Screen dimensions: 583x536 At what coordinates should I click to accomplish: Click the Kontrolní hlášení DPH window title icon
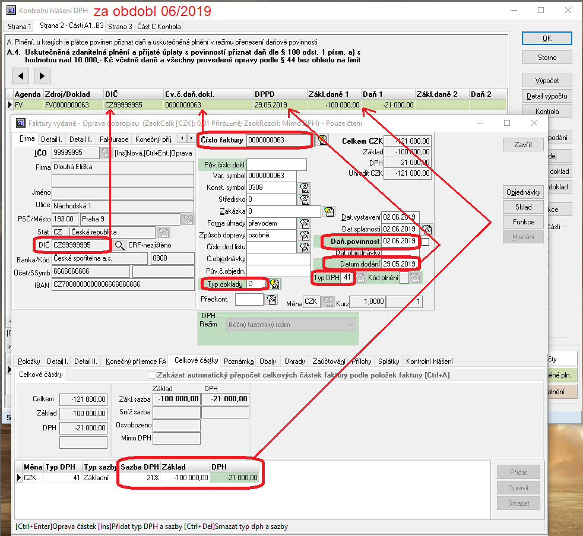click(x=11, y=10)
